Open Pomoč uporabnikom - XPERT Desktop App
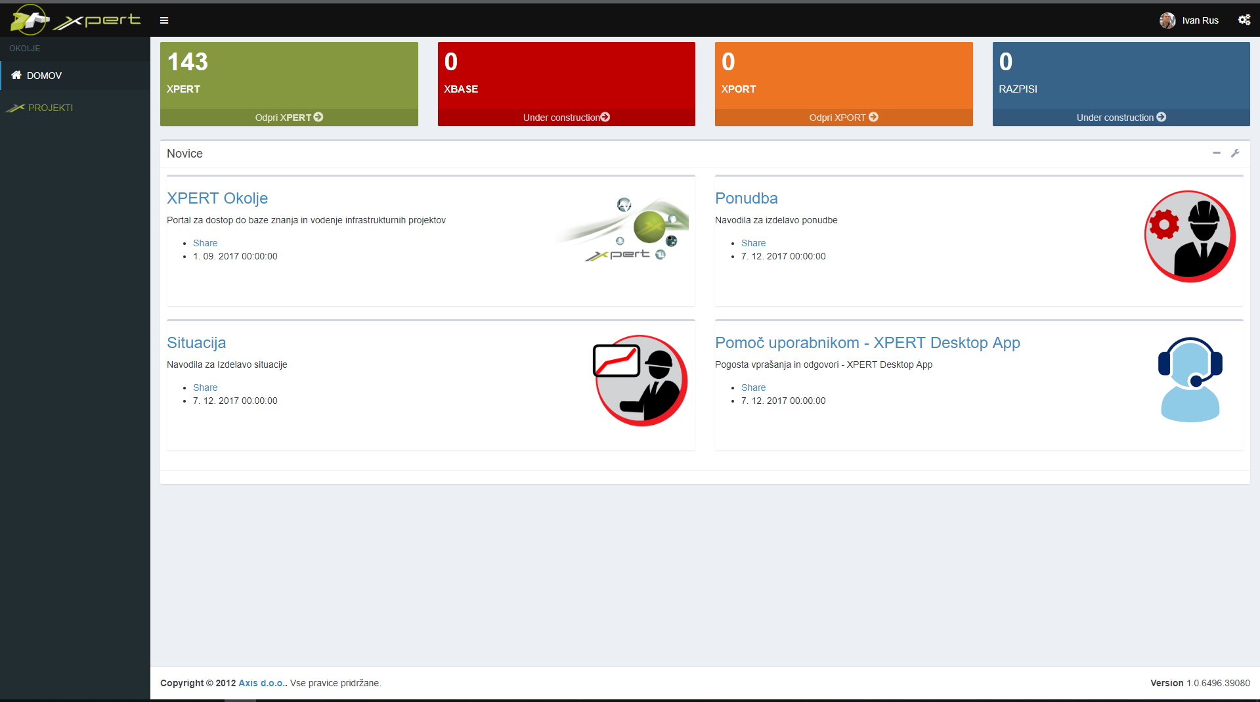 pyautogui.click(x=867, y=343)
